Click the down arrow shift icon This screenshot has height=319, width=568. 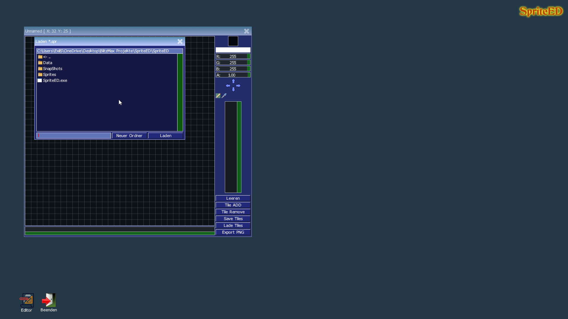point(233,89)
